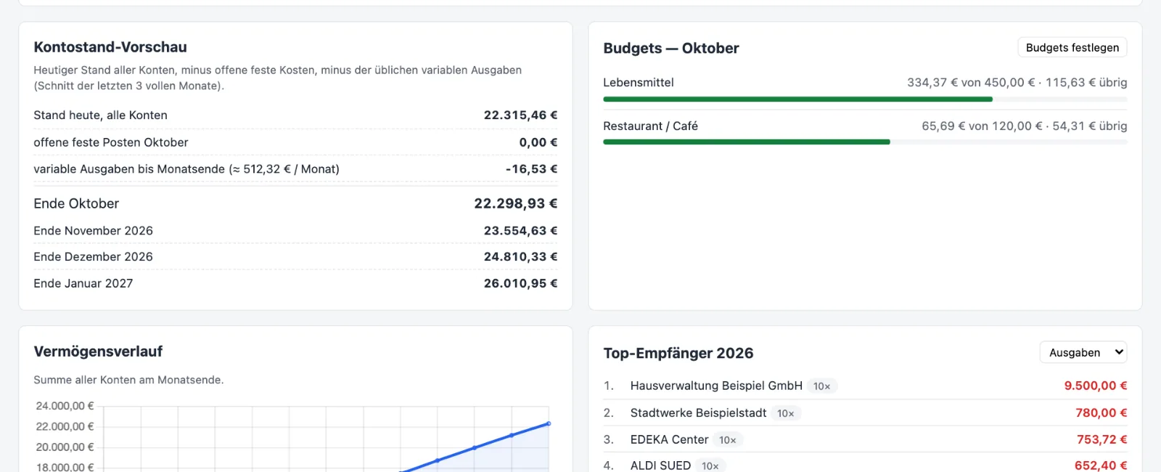Click the Budgets — Oktober heading
This screenshot has height=472, width=1161.
point(671,48)
